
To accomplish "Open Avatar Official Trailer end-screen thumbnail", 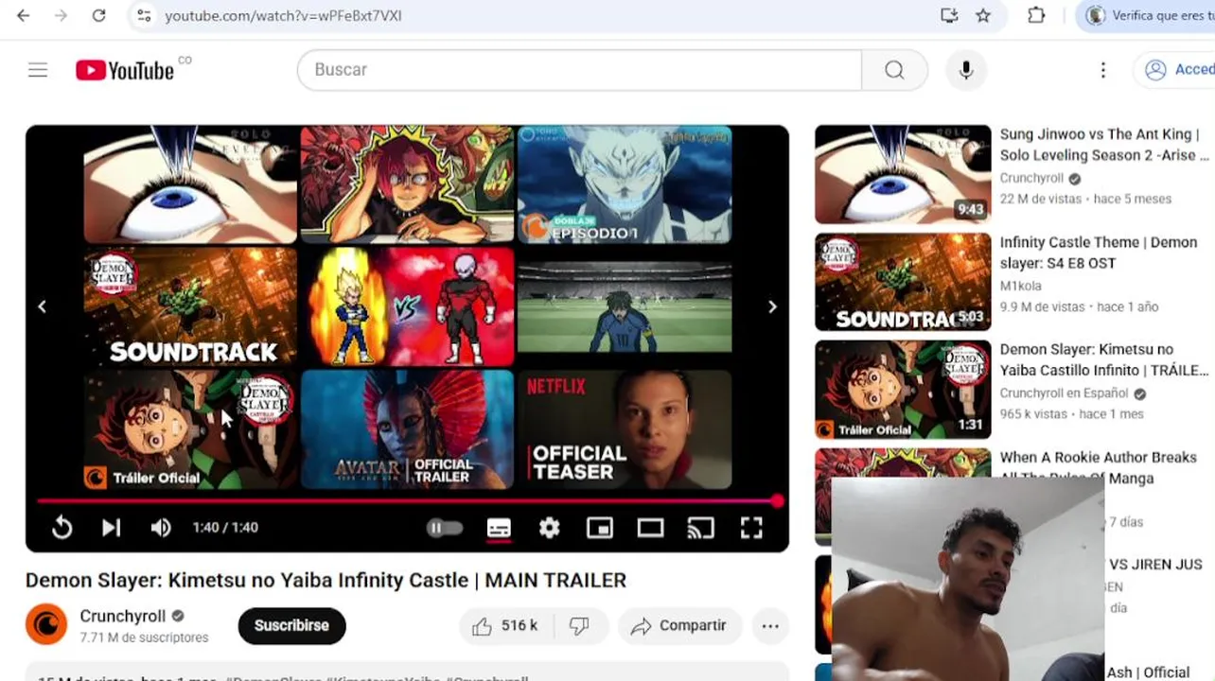I will [407, 428].
